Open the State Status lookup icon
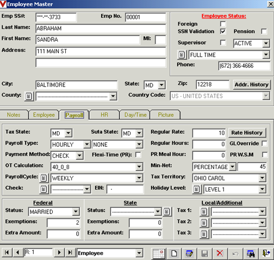274x260 pixels. pyautogui.click(x=167, y=212)
